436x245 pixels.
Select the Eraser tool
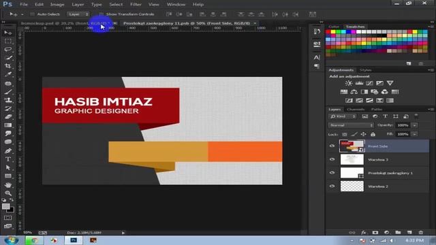[8, 116]
